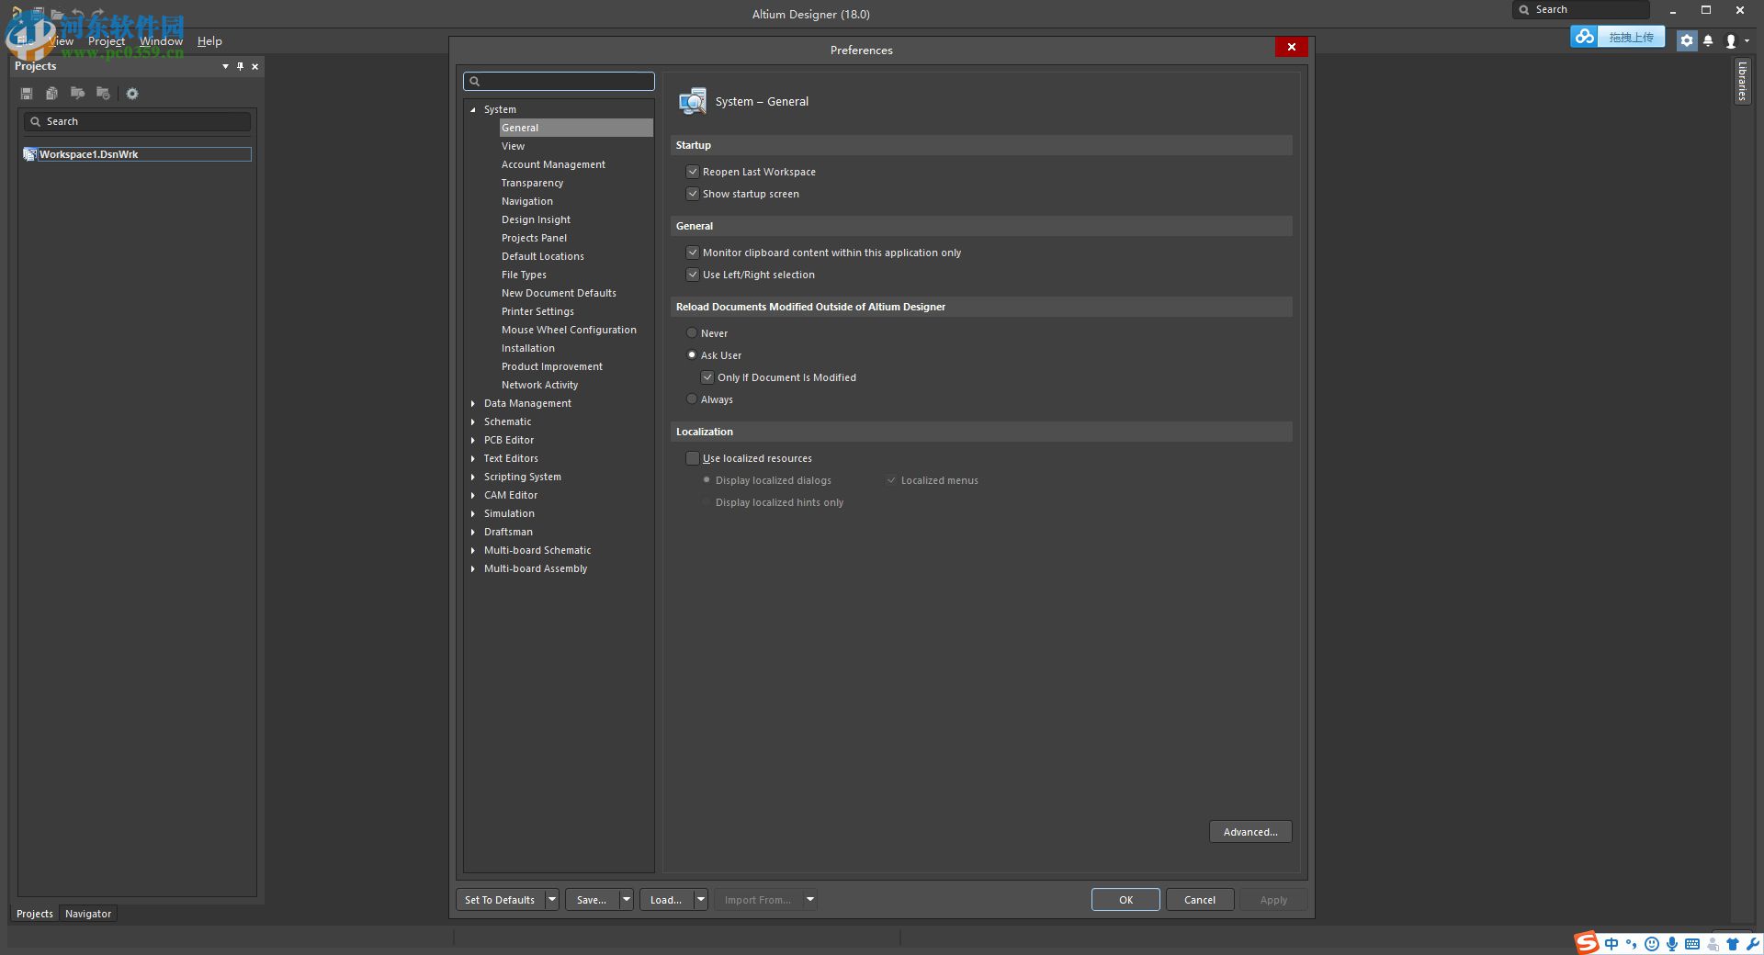
Task: Open the Load dropdown arrow
Action: click(x=701, y=900)
